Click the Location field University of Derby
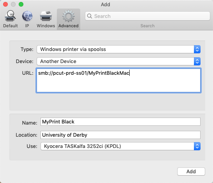 tap(120, 135)
